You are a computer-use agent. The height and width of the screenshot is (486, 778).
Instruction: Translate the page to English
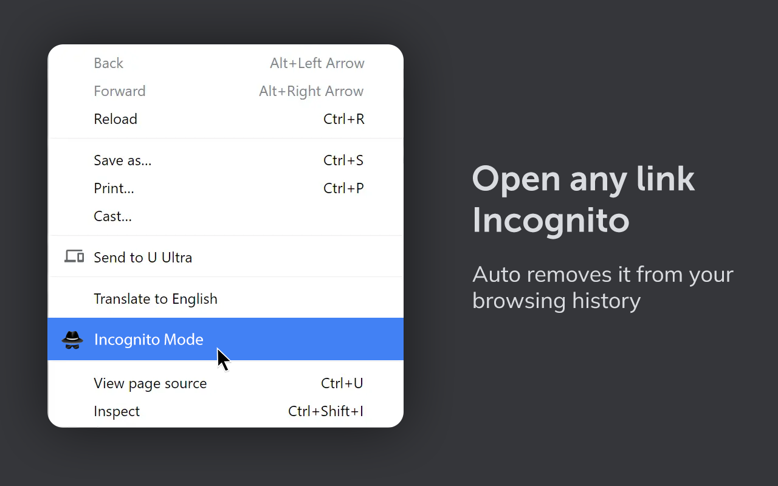coord(156,298)
